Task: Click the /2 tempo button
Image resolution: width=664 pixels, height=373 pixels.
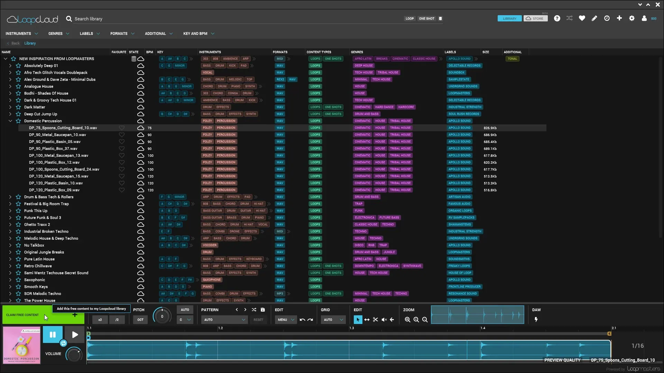Action: pos(117,319)
